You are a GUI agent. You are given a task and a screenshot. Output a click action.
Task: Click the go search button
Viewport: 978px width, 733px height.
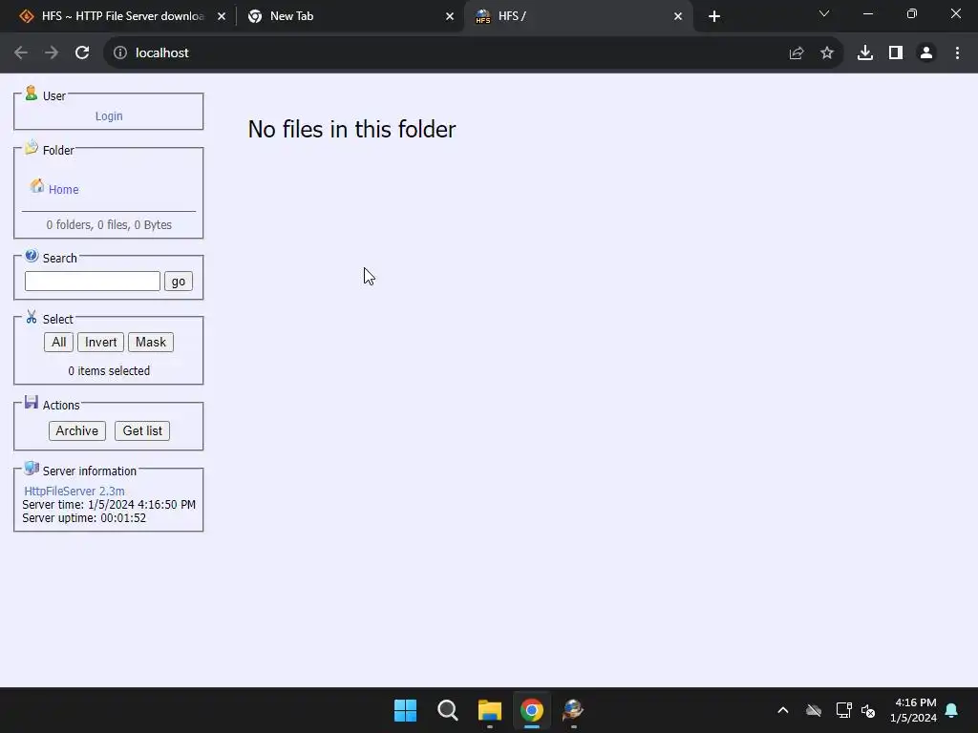point(179,282)
